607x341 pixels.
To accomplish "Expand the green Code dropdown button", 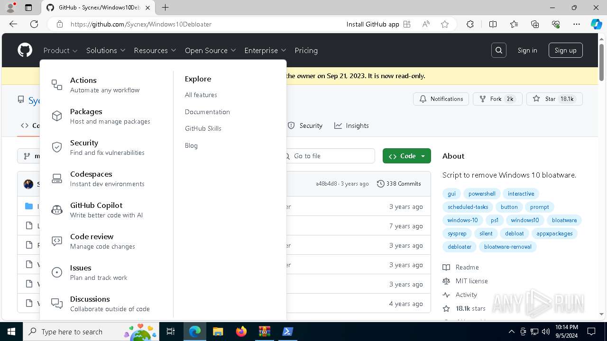I will point(406,156).
